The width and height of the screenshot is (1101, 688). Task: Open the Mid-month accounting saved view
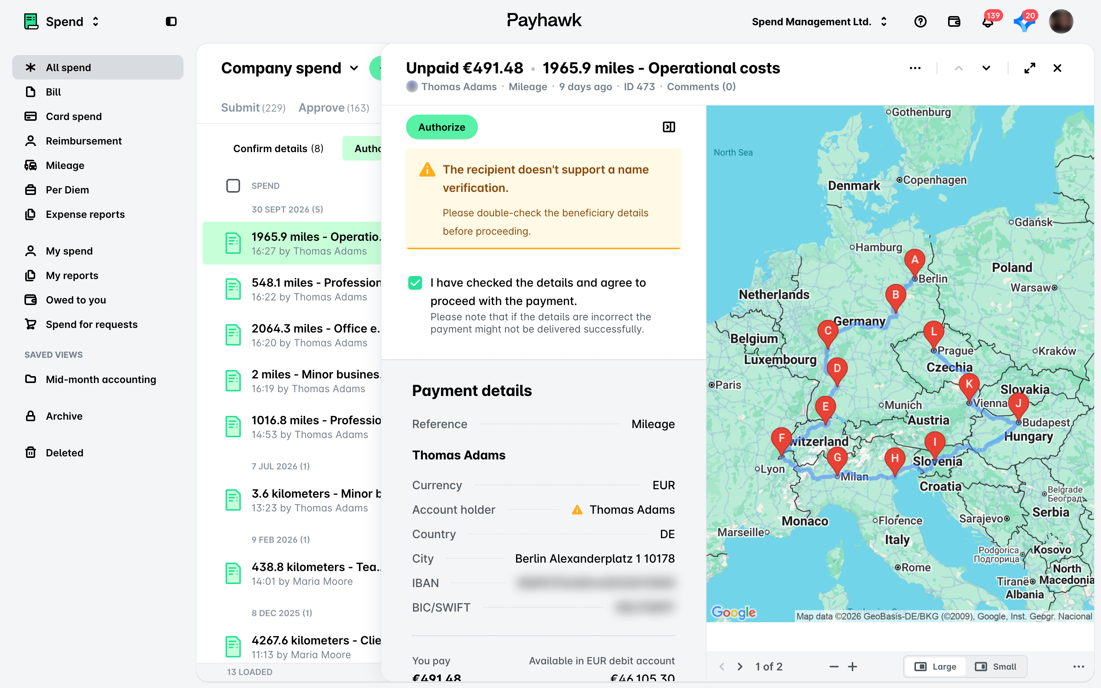click(x=98, y=379)
